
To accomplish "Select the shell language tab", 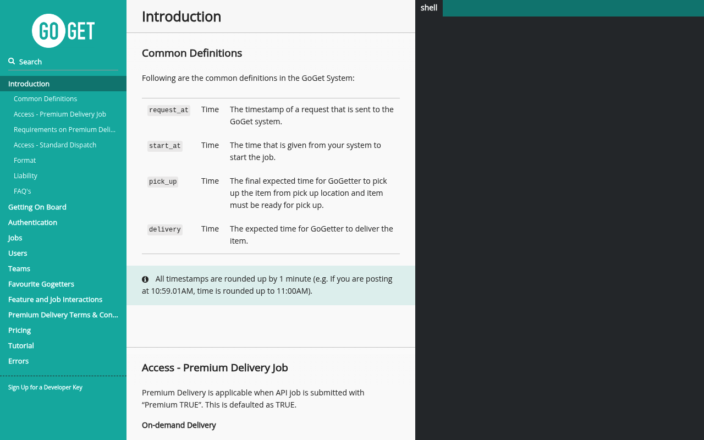I will pos(429,8).
